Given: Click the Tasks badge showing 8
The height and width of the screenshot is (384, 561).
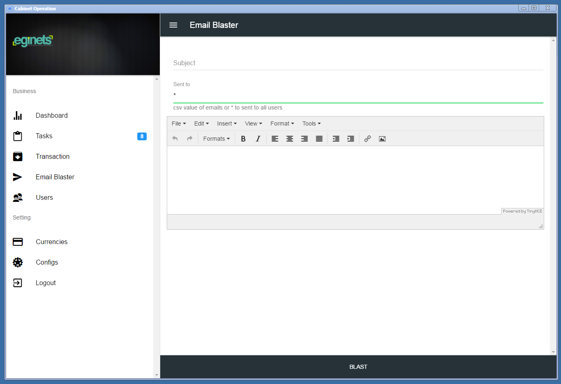Looking at the screenshot, I should pos(142,136).
